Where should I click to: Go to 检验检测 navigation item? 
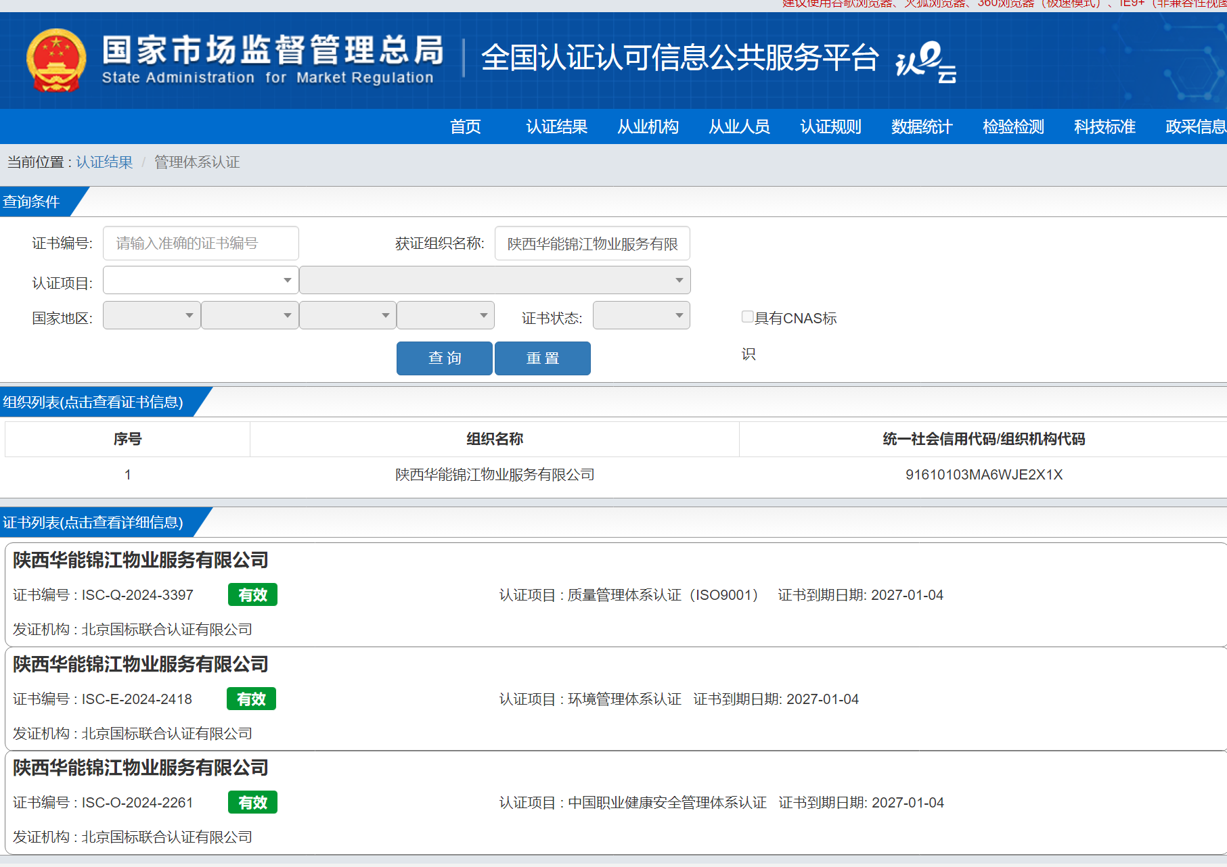pyautogui.click(x=1014, y=126)
